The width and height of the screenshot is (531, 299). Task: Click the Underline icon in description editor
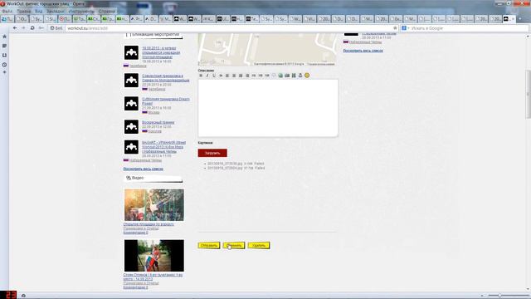point(214,76)
